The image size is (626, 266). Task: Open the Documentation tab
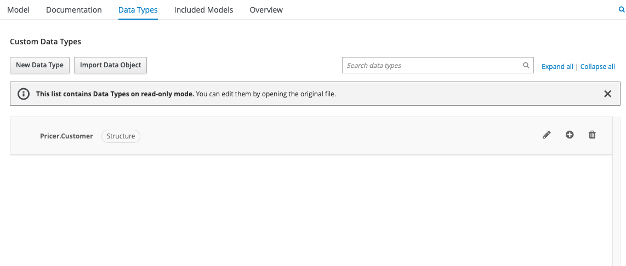(x=74, y=10)
